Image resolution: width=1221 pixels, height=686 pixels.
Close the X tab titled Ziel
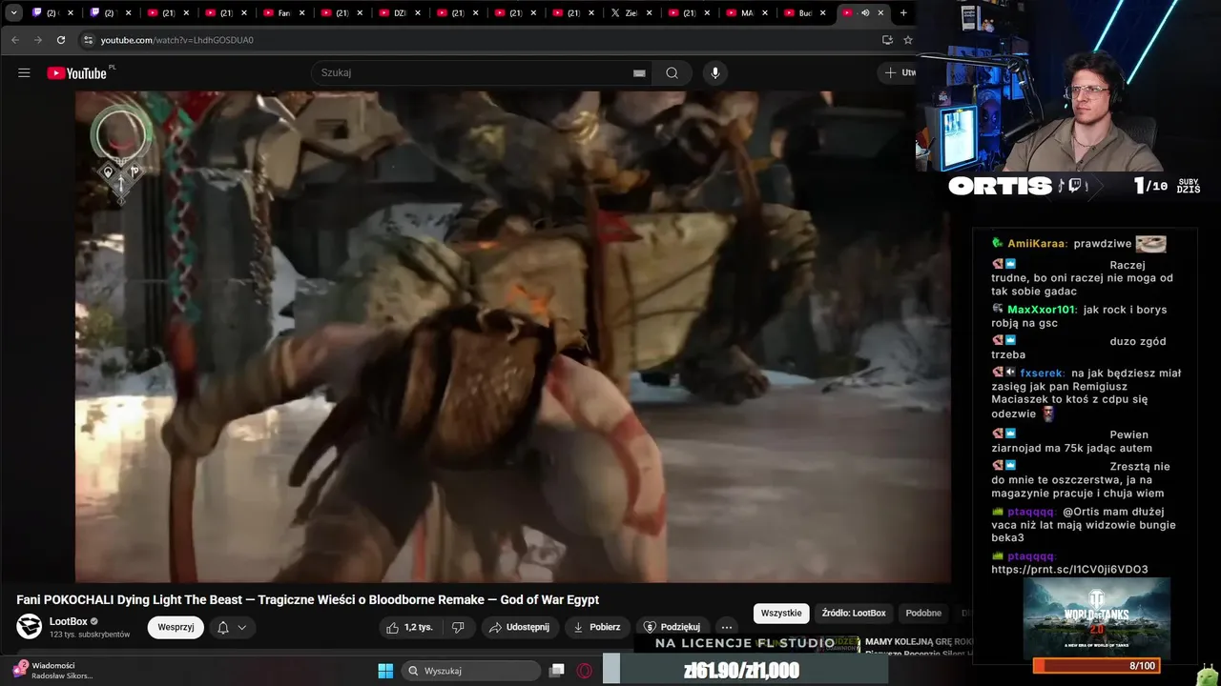[650, 12]
